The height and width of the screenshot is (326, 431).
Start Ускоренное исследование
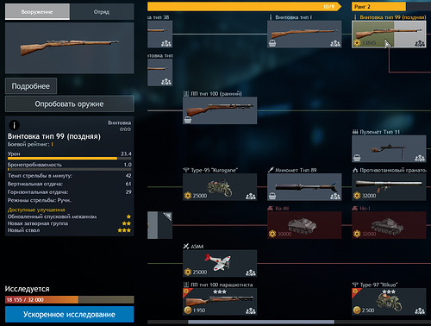point(70,314)
